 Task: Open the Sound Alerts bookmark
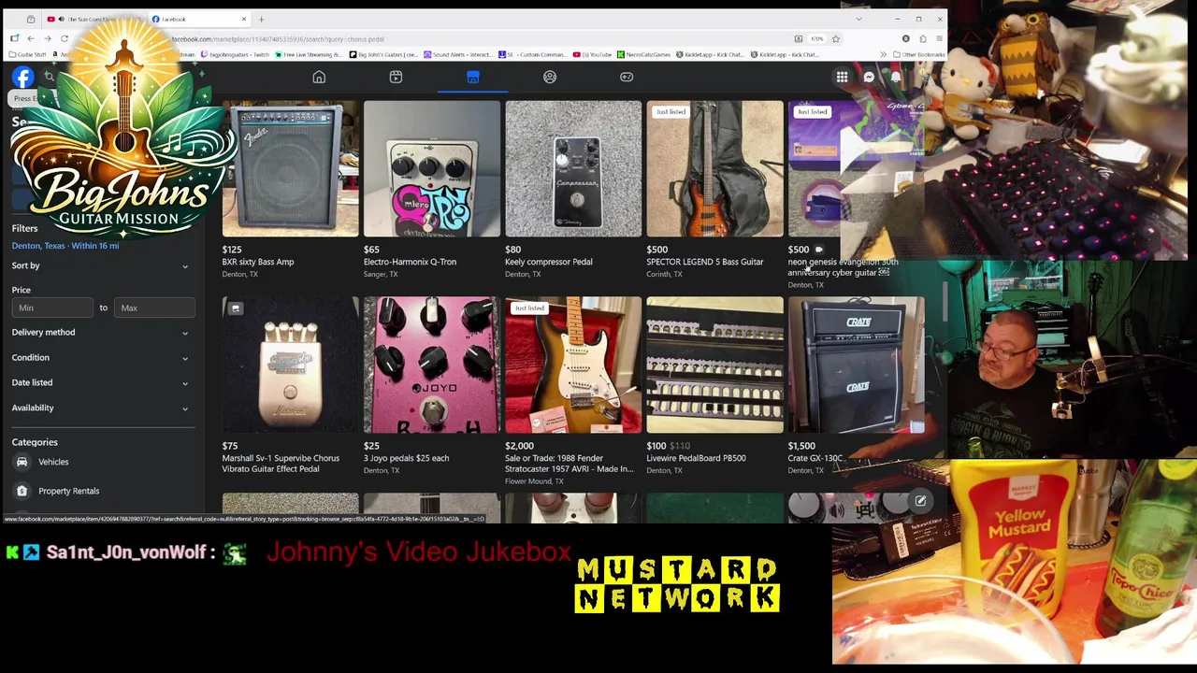458,54
